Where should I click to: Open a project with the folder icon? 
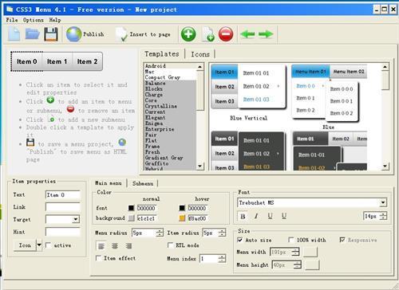pos(33,34)
